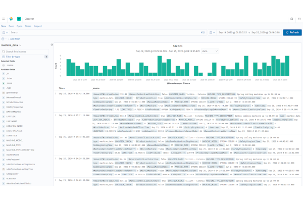Image resolution: width=303 pixels, height=202 pixels.
Task: Select the nLastError field
Action: 11,179
